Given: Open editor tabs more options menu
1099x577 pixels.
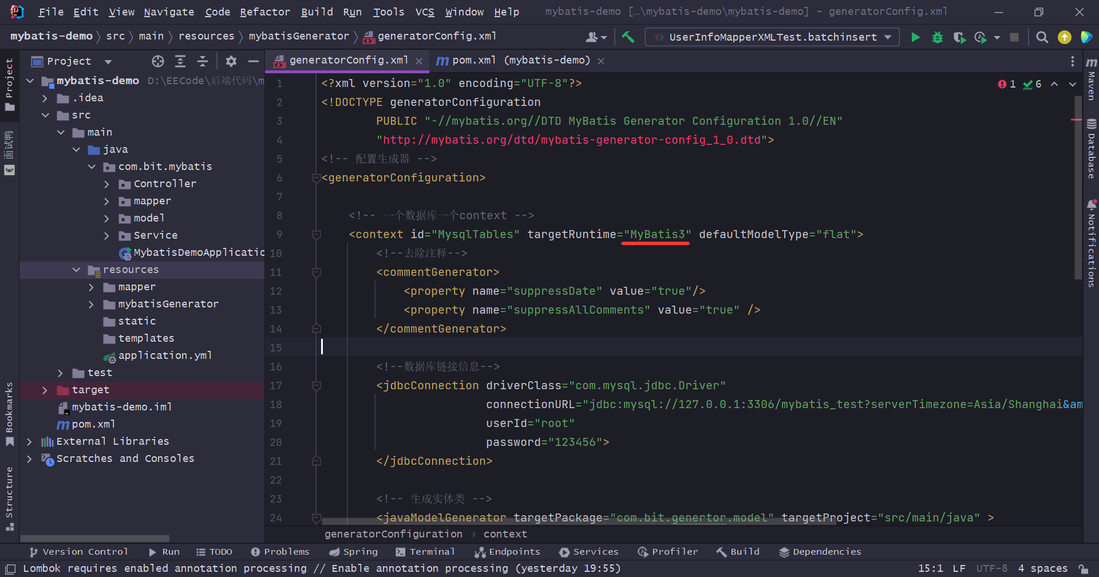Looking at the screenshot, I should (1073, 61).
